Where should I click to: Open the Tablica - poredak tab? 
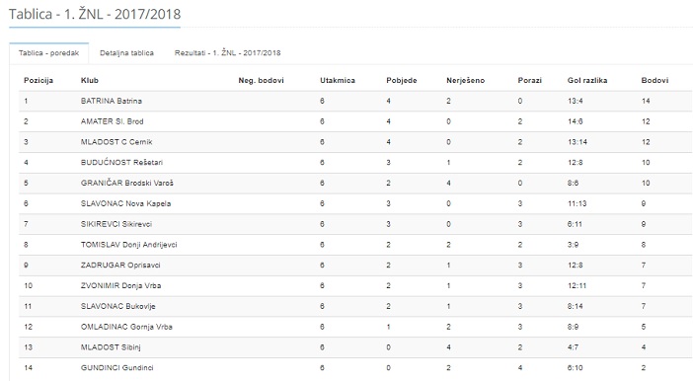point(48,53)
